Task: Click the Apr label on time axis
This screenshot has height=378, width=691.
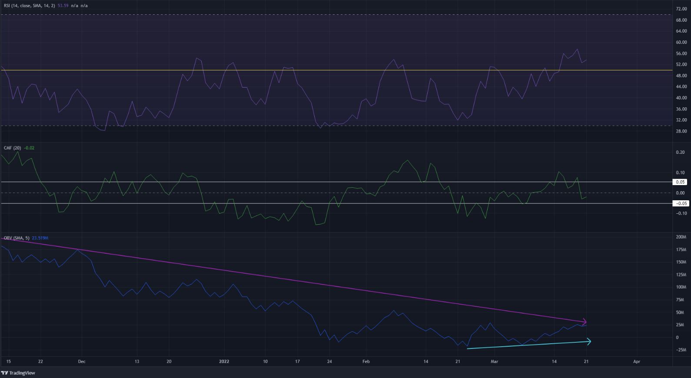Action: [637, 361]
